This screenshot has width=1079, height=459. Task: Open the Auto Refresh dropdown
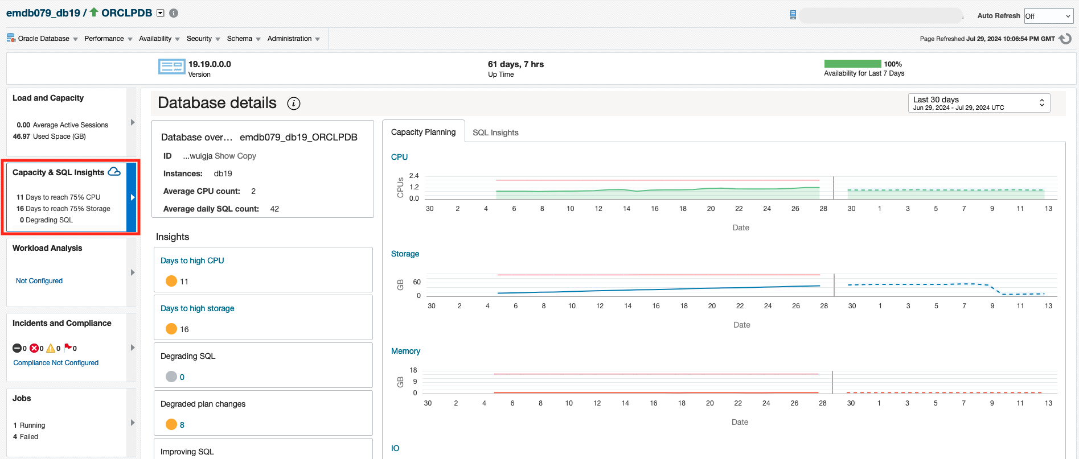(x=1048, y=16)
